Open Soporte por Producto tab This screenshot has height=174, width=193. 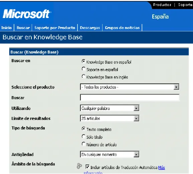click(x=55, y=28)
